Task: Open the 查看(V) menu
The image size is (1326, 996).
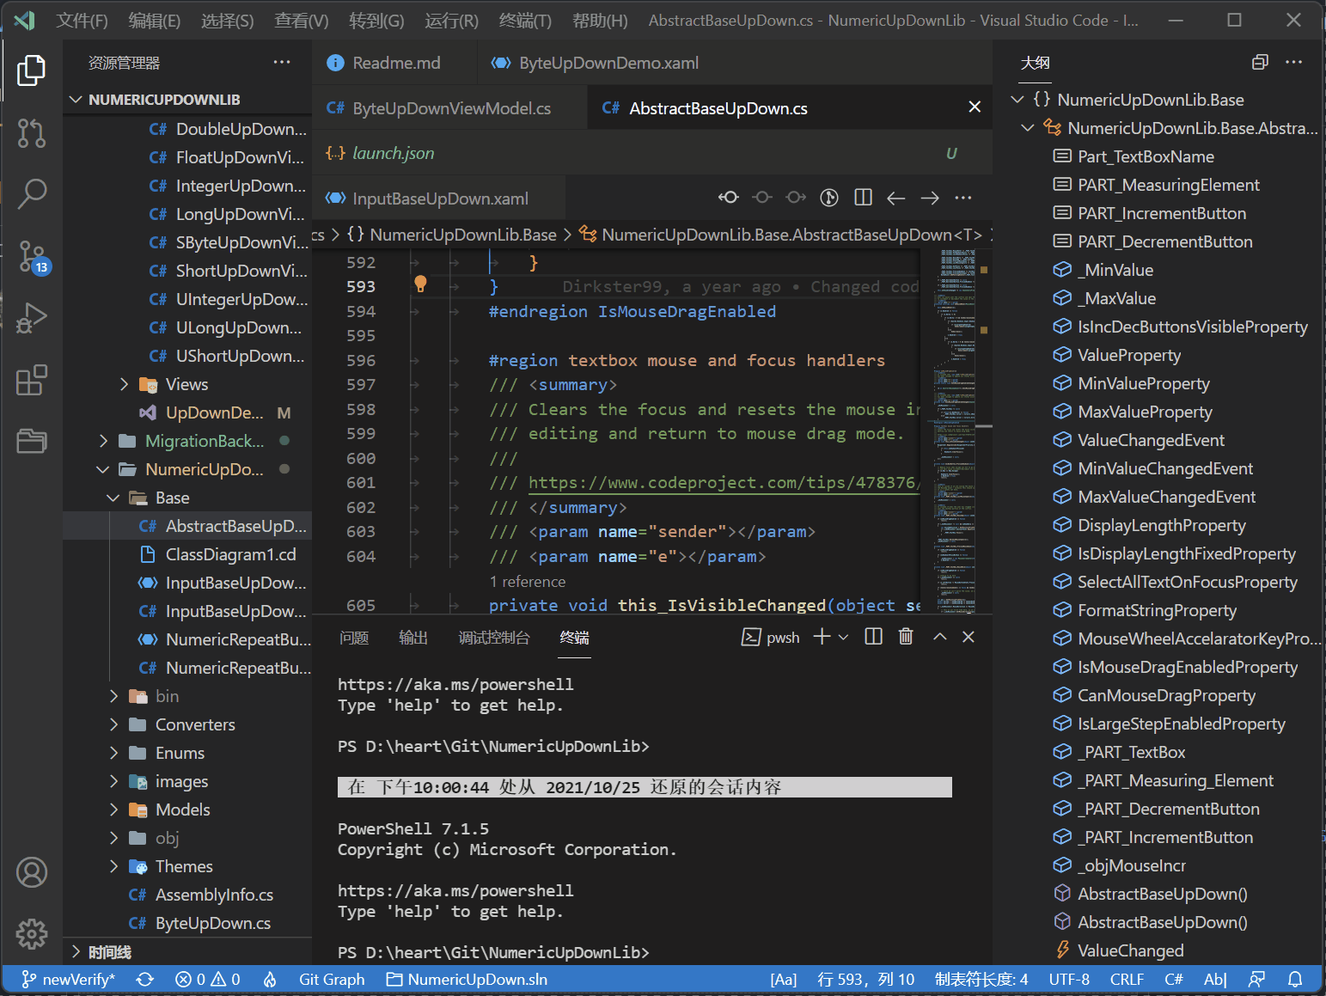Action: click(302, 21)
